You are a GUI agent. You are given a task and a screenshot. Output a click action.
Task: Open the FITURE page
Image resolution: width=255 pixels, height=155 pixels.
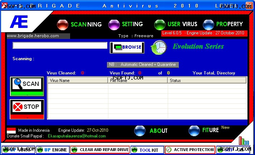(x=210, y=130)
